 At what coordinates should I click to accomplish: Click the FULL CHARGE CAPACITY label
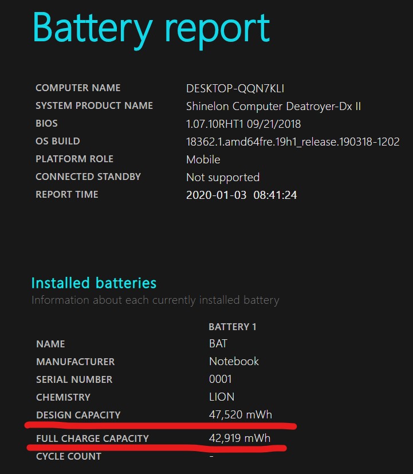click(92, 438)
